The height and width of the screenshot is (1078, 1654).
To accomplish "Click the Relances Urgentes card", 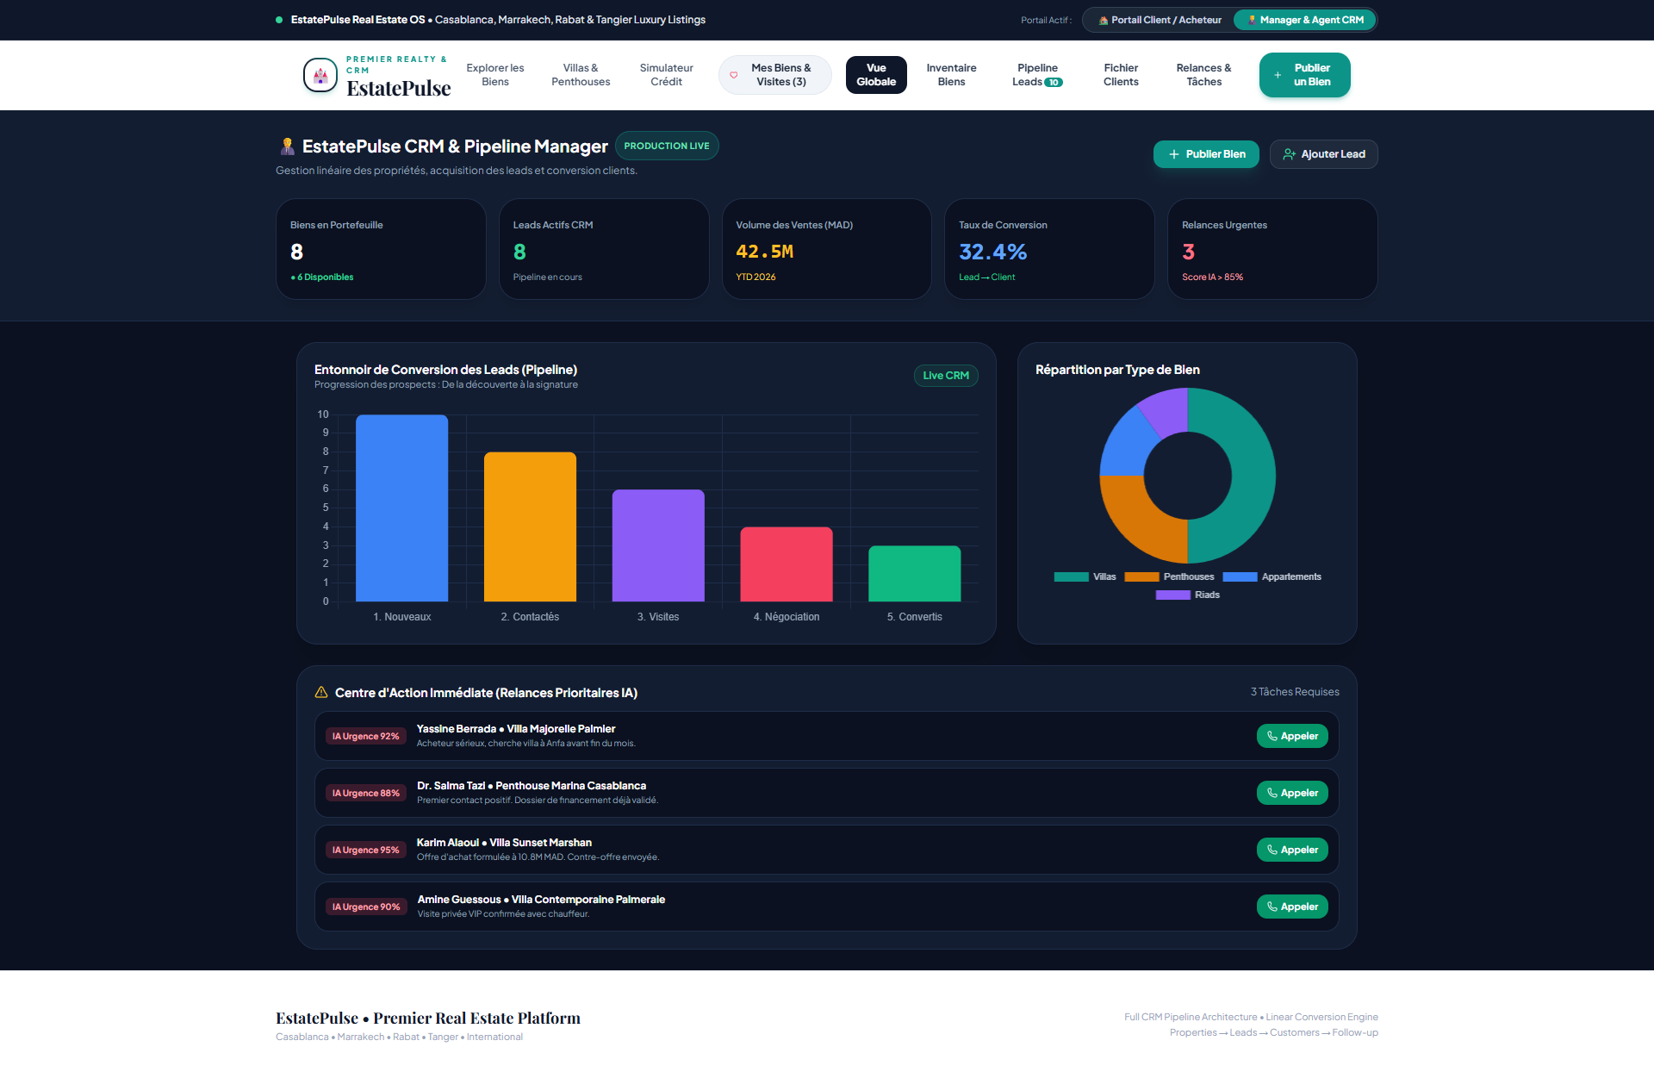I will (x=1272, y=249).
